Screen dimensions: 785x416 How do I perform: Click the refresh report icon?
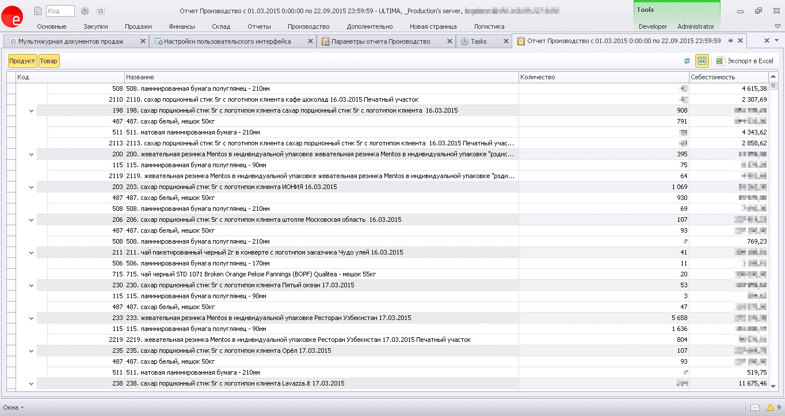click(x=687, y=61)
